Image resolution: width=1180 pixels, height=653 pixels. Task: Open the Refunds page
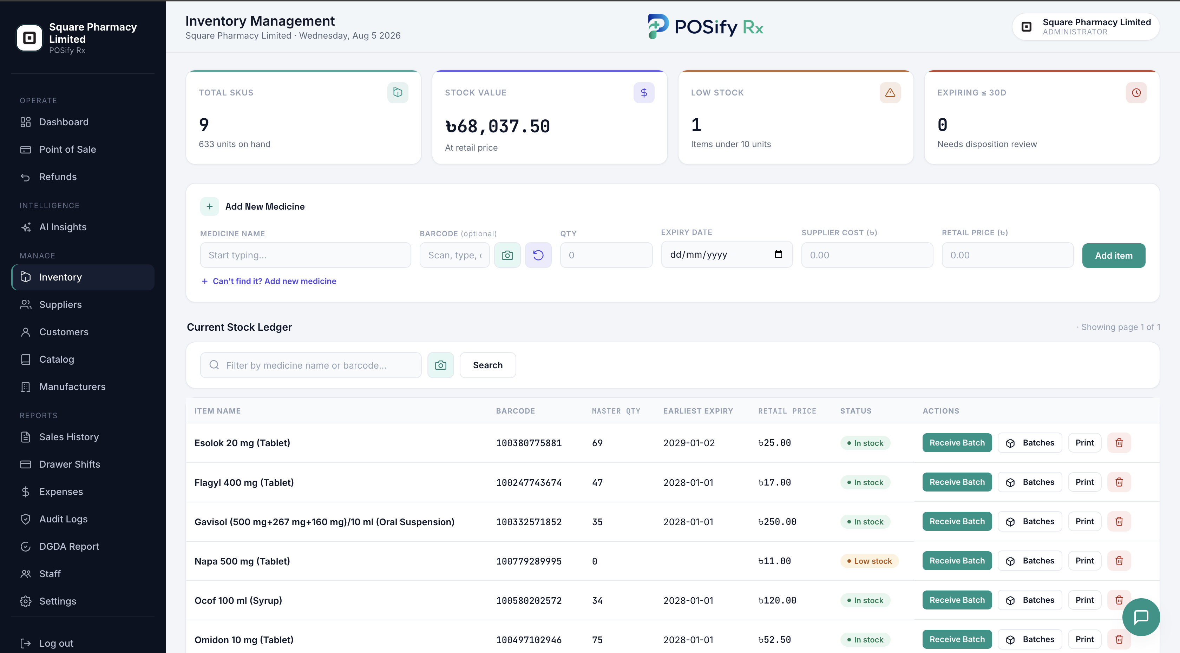tap(83, 177)
